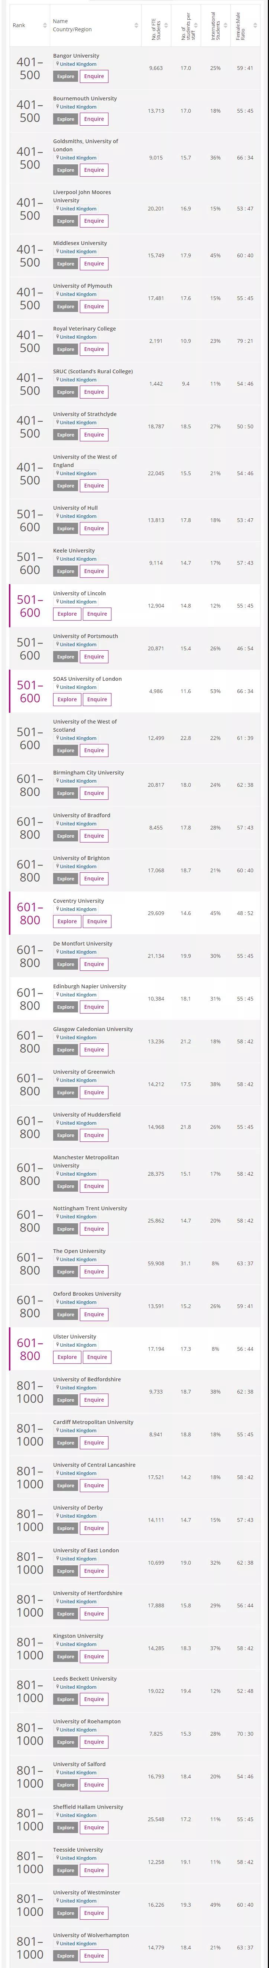Sort by Name Country/Region column arrows

135,25
